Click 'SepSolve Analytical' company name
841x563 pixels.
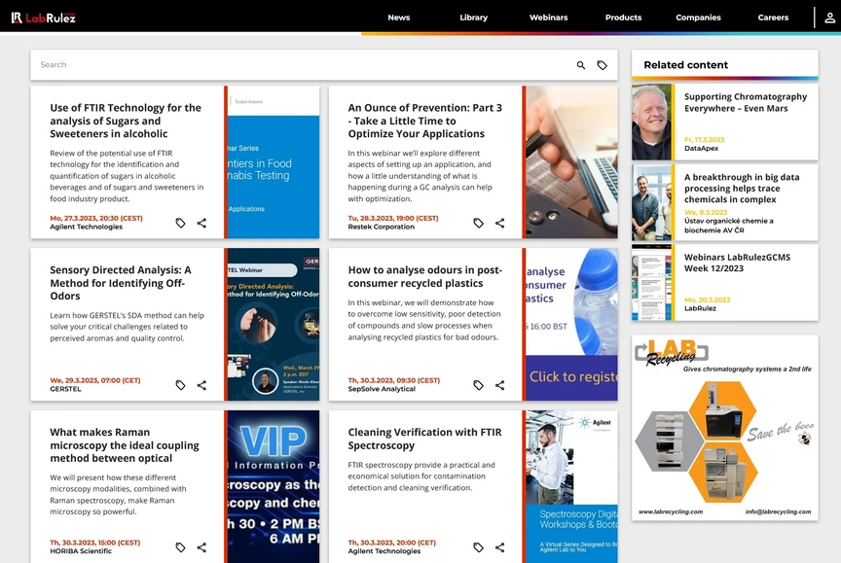coord(382,389)
